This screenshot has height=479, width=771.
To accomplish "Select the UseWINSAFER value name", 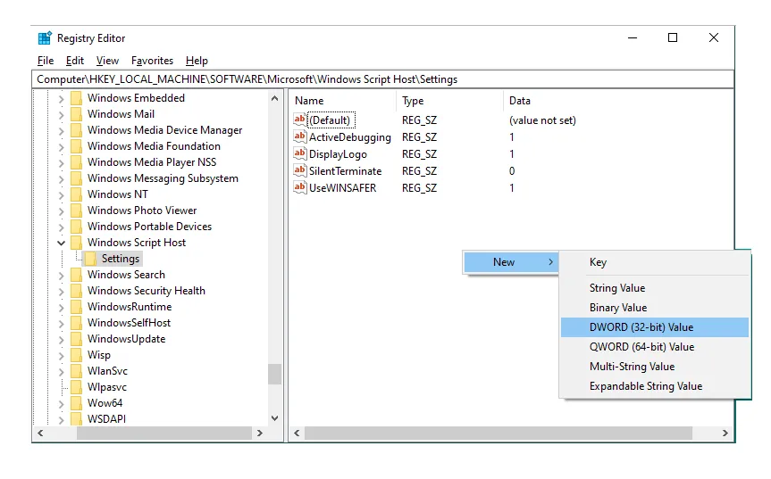I will tap(343, 188).
